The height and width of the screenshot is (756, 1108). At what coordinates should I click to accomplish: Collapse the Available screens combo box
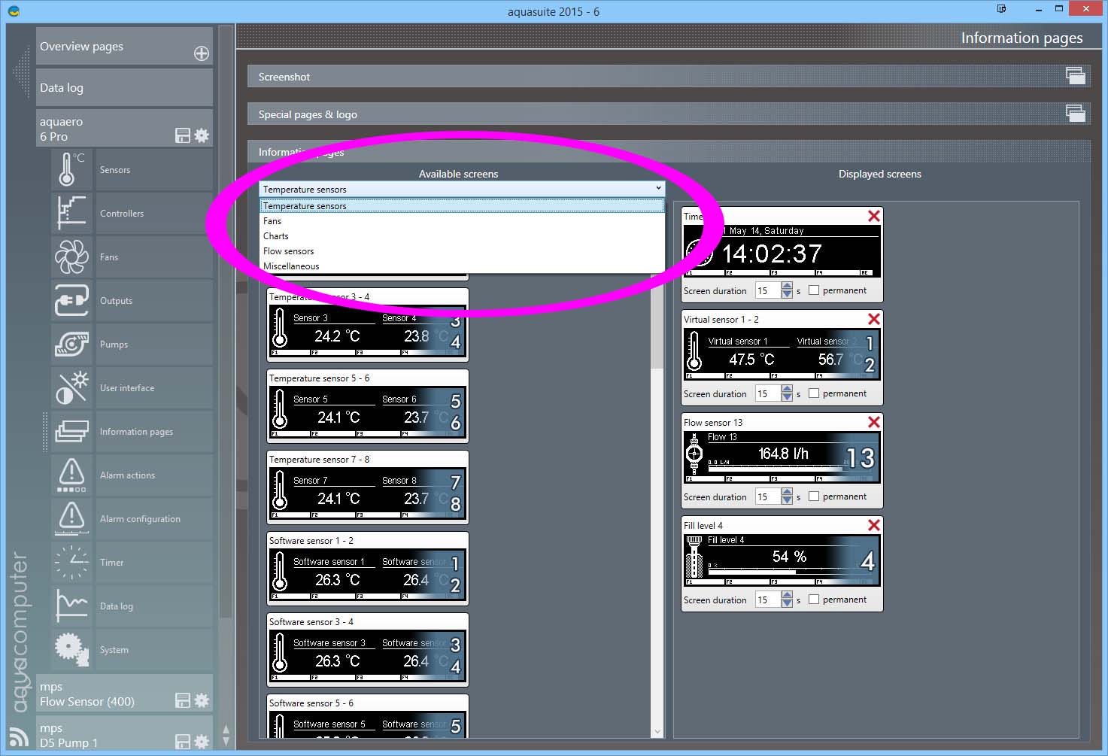[658, 189]
